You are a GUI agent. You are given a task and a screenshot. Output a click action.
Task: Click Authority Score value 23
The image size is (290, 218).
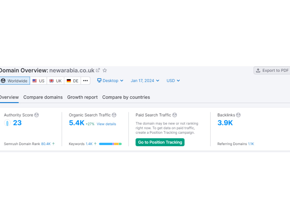coord(17,123)
